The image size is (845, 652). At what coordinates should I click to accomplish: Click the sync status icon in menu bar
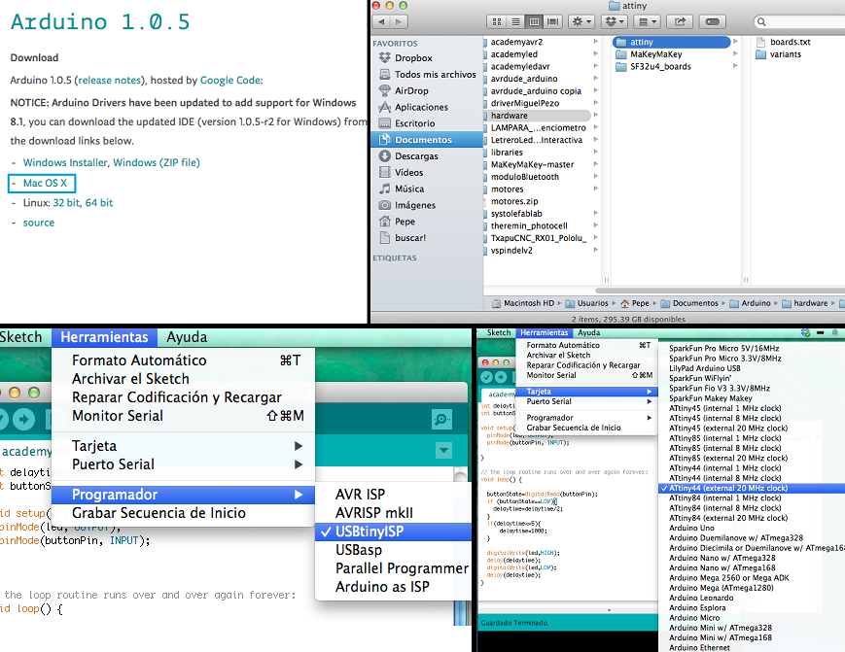coord(806,332)
